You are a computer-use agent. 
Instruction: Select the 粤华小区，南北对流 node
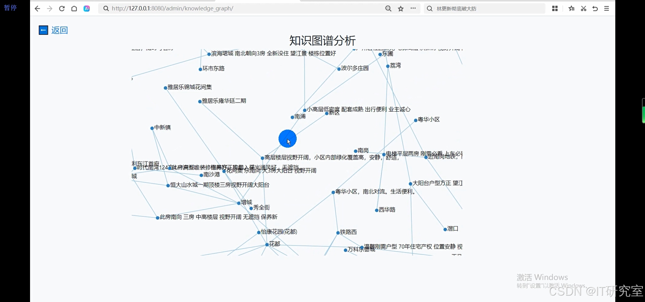333,192
